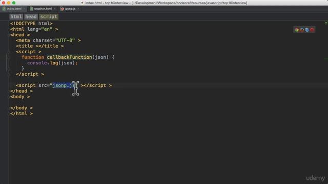The image size is (328, 184).
Task: Click the DOCTYPE html declaration line
Action: coord(31,24)
